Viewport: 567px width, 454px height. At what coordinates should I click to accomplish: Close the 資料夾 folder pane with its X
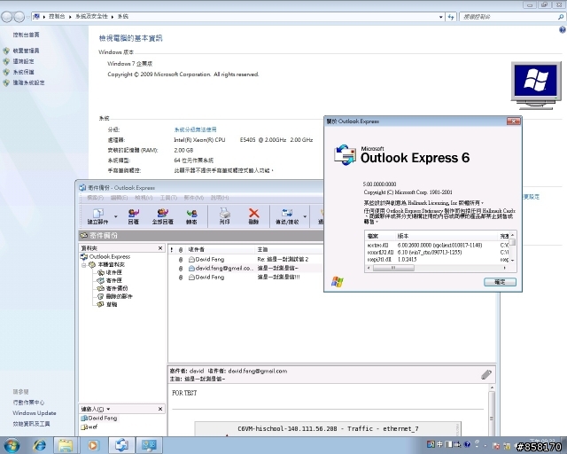(160, 248)
